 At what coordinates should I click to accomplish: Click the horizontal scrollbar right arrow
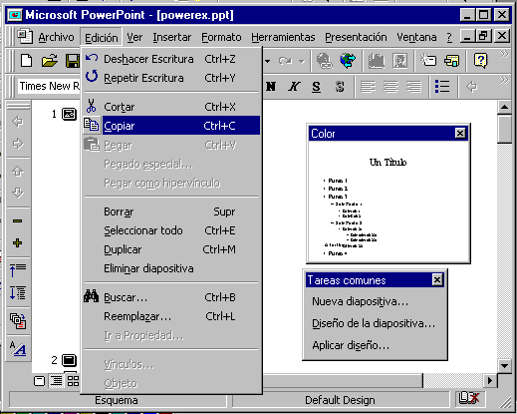coord(490,380)
